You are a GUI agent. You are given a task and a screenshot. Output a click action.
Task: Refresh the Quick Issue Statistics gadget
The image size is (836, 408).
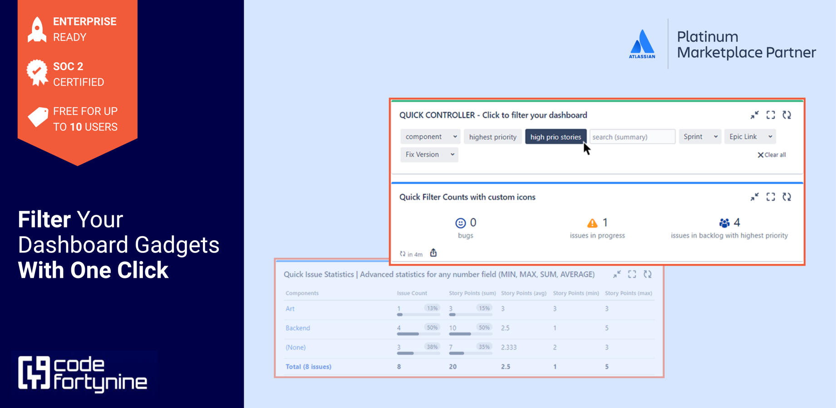[x=648, y=274]
